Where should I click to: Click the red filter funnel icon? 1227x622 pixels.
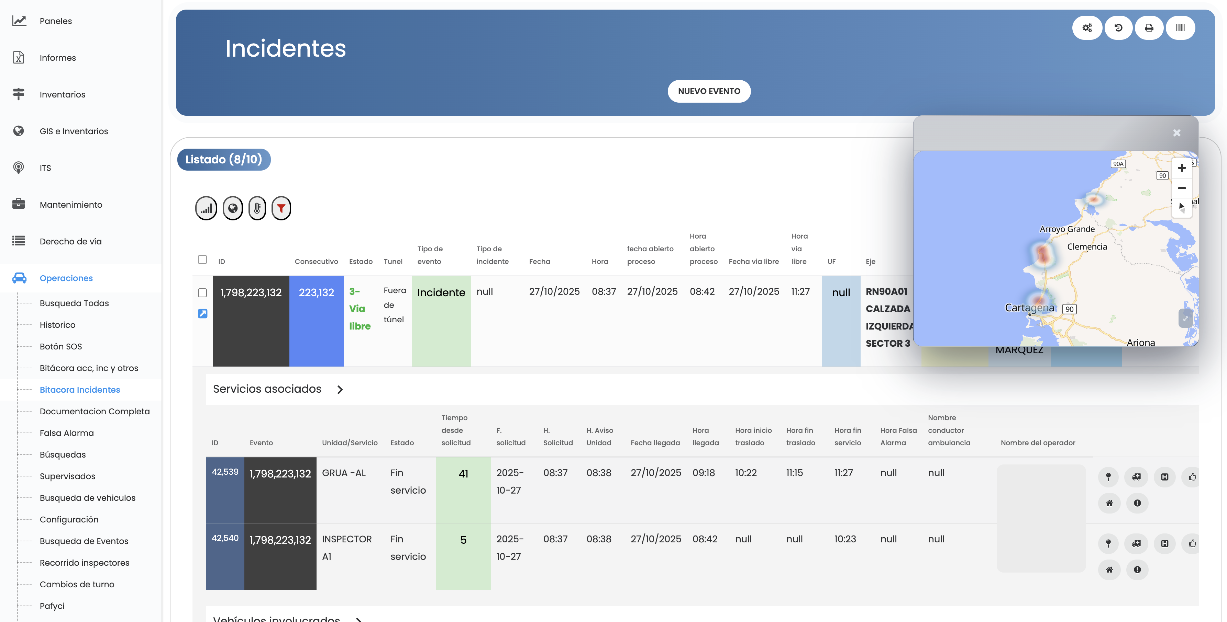(281, 208)
